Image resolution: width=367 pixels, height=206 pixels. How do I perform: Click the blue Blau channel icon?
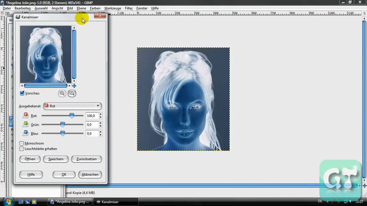point(26,133)
